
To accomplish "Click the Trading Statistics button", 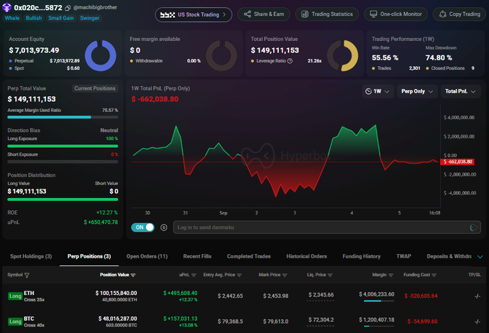I will coord(327,14).
